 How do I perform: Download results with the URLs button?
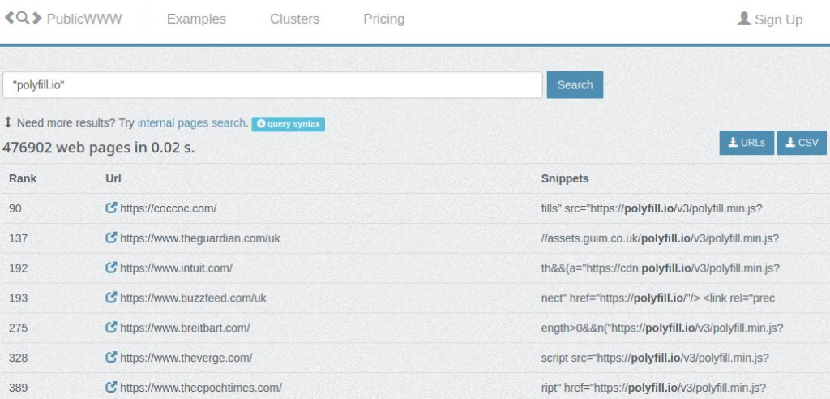coord(747,143)
